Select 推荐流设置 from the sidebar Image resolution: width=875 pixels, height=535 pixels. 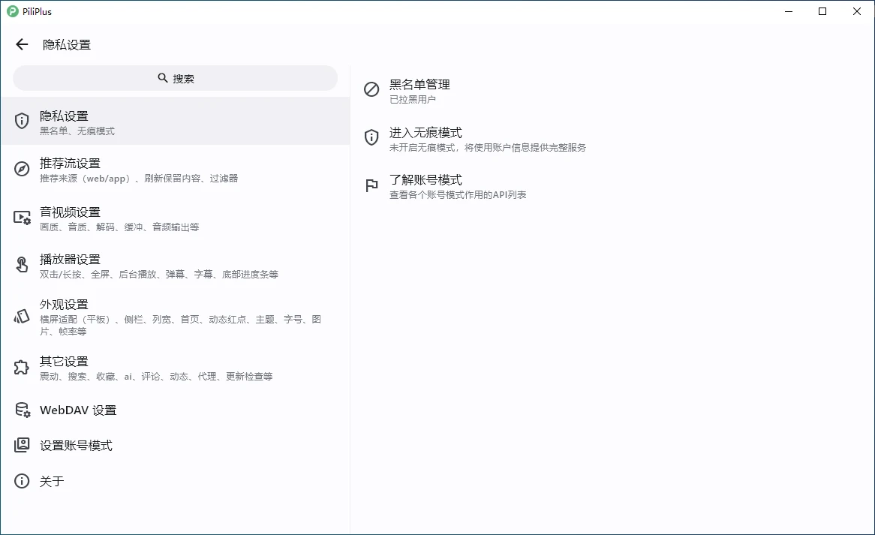tap(113, 170)
